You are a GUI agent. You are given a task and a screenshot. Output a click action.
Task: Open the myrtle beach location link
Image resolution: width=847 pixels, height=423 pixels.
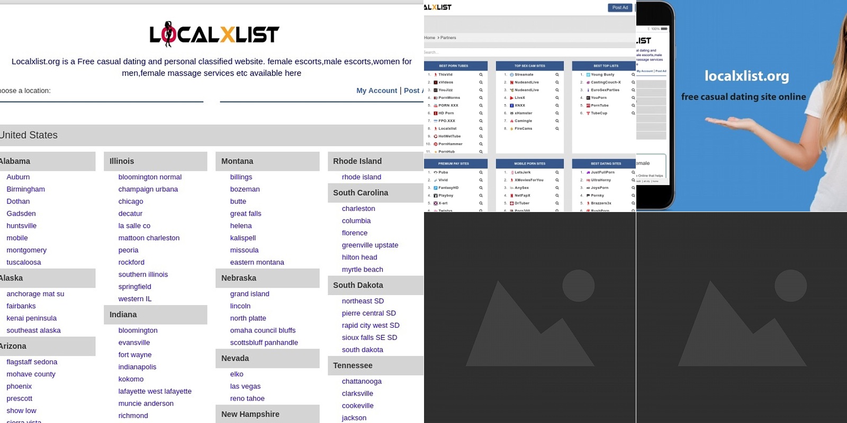pyautogui.click(x=362, y=270)
